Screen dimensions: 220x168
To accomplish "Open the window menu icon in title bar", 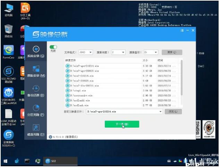I will 182,31.
